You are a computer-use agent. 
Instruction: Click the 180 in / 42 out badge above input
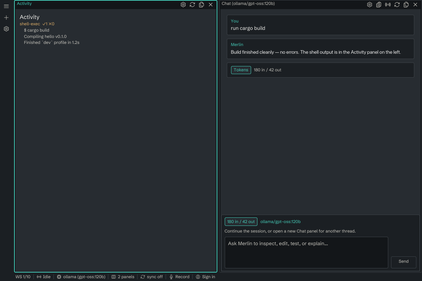tap(241, 222)
